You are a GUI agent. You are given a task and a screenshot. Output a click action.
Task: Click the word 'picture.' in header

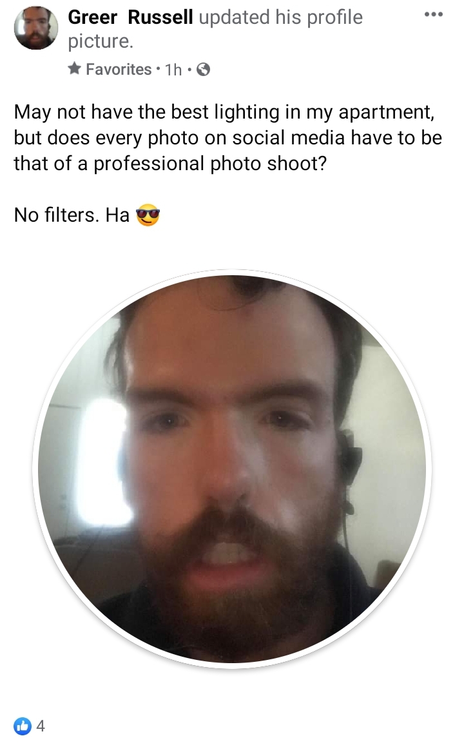coord(101,41)
